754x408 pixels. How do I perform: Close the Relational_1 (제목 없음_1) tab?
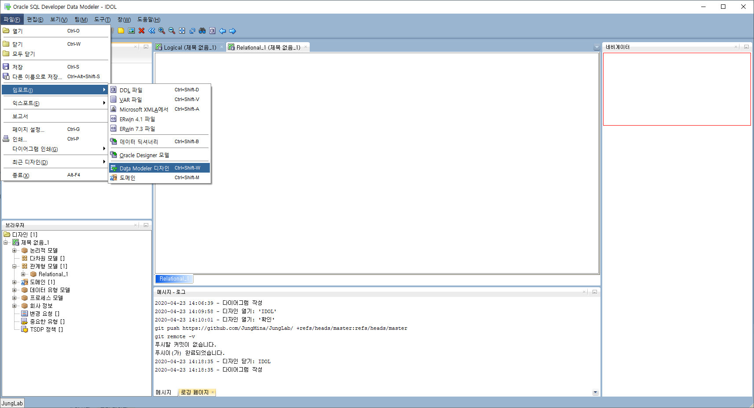coord(306,47)
